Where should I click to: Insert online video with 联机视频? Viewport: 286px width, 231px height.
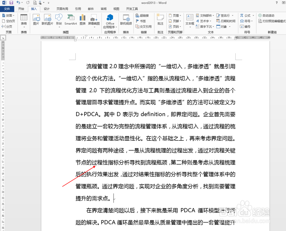126,20
